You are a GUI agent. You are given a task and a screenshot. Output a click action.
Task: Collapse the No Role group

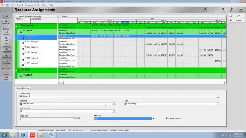click(x=16, y=71)
